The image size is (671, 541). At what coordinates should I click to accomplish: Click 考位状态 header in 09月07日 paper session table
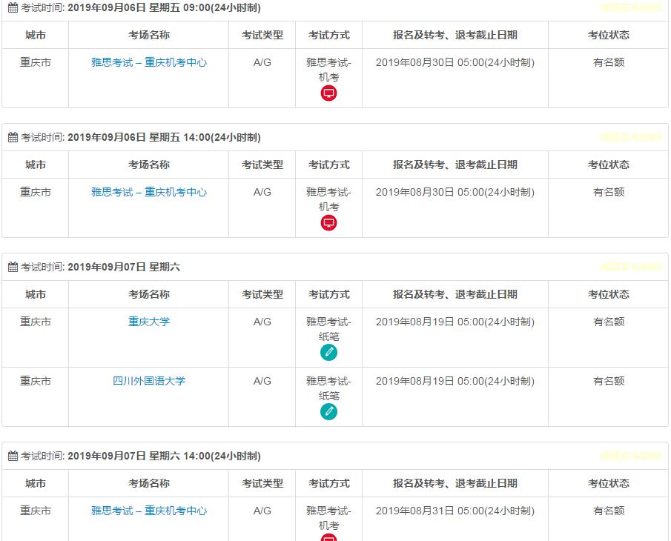pos(609,295)
